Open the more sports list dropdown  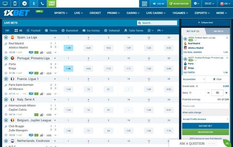tap(150, 30)
